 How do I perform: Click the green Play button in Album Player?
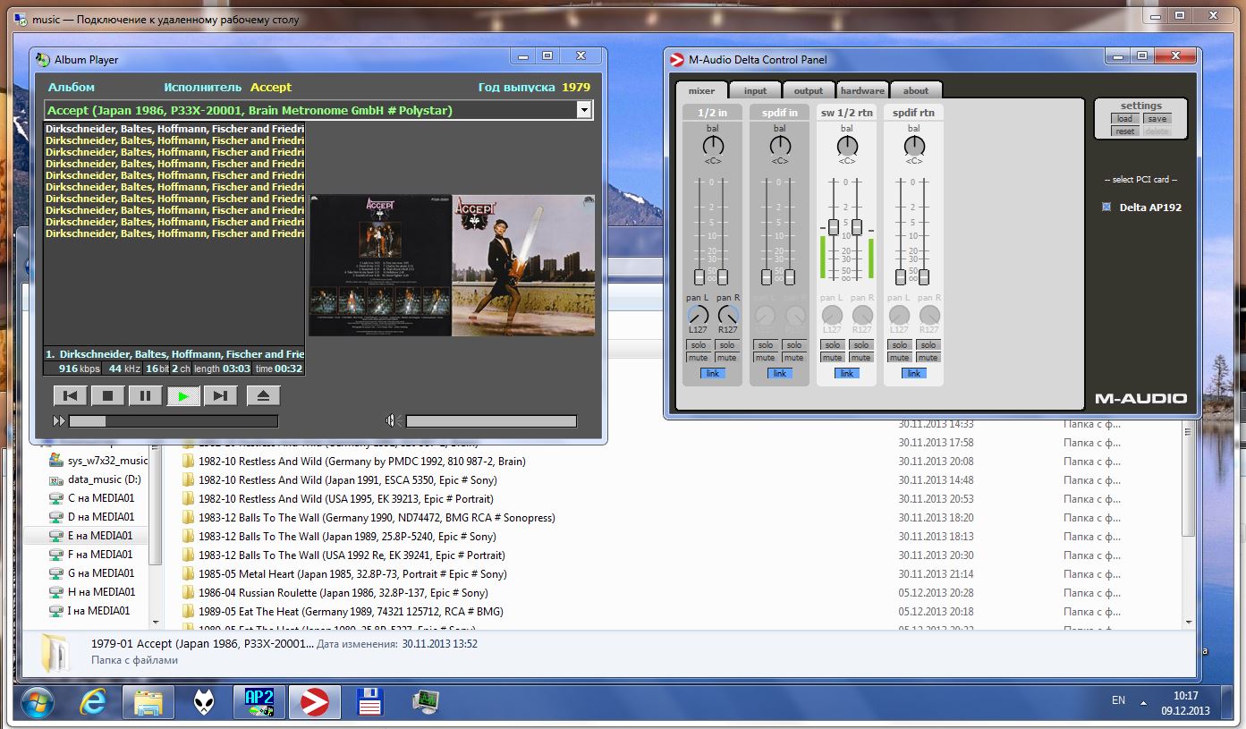(x=183, y=395)
